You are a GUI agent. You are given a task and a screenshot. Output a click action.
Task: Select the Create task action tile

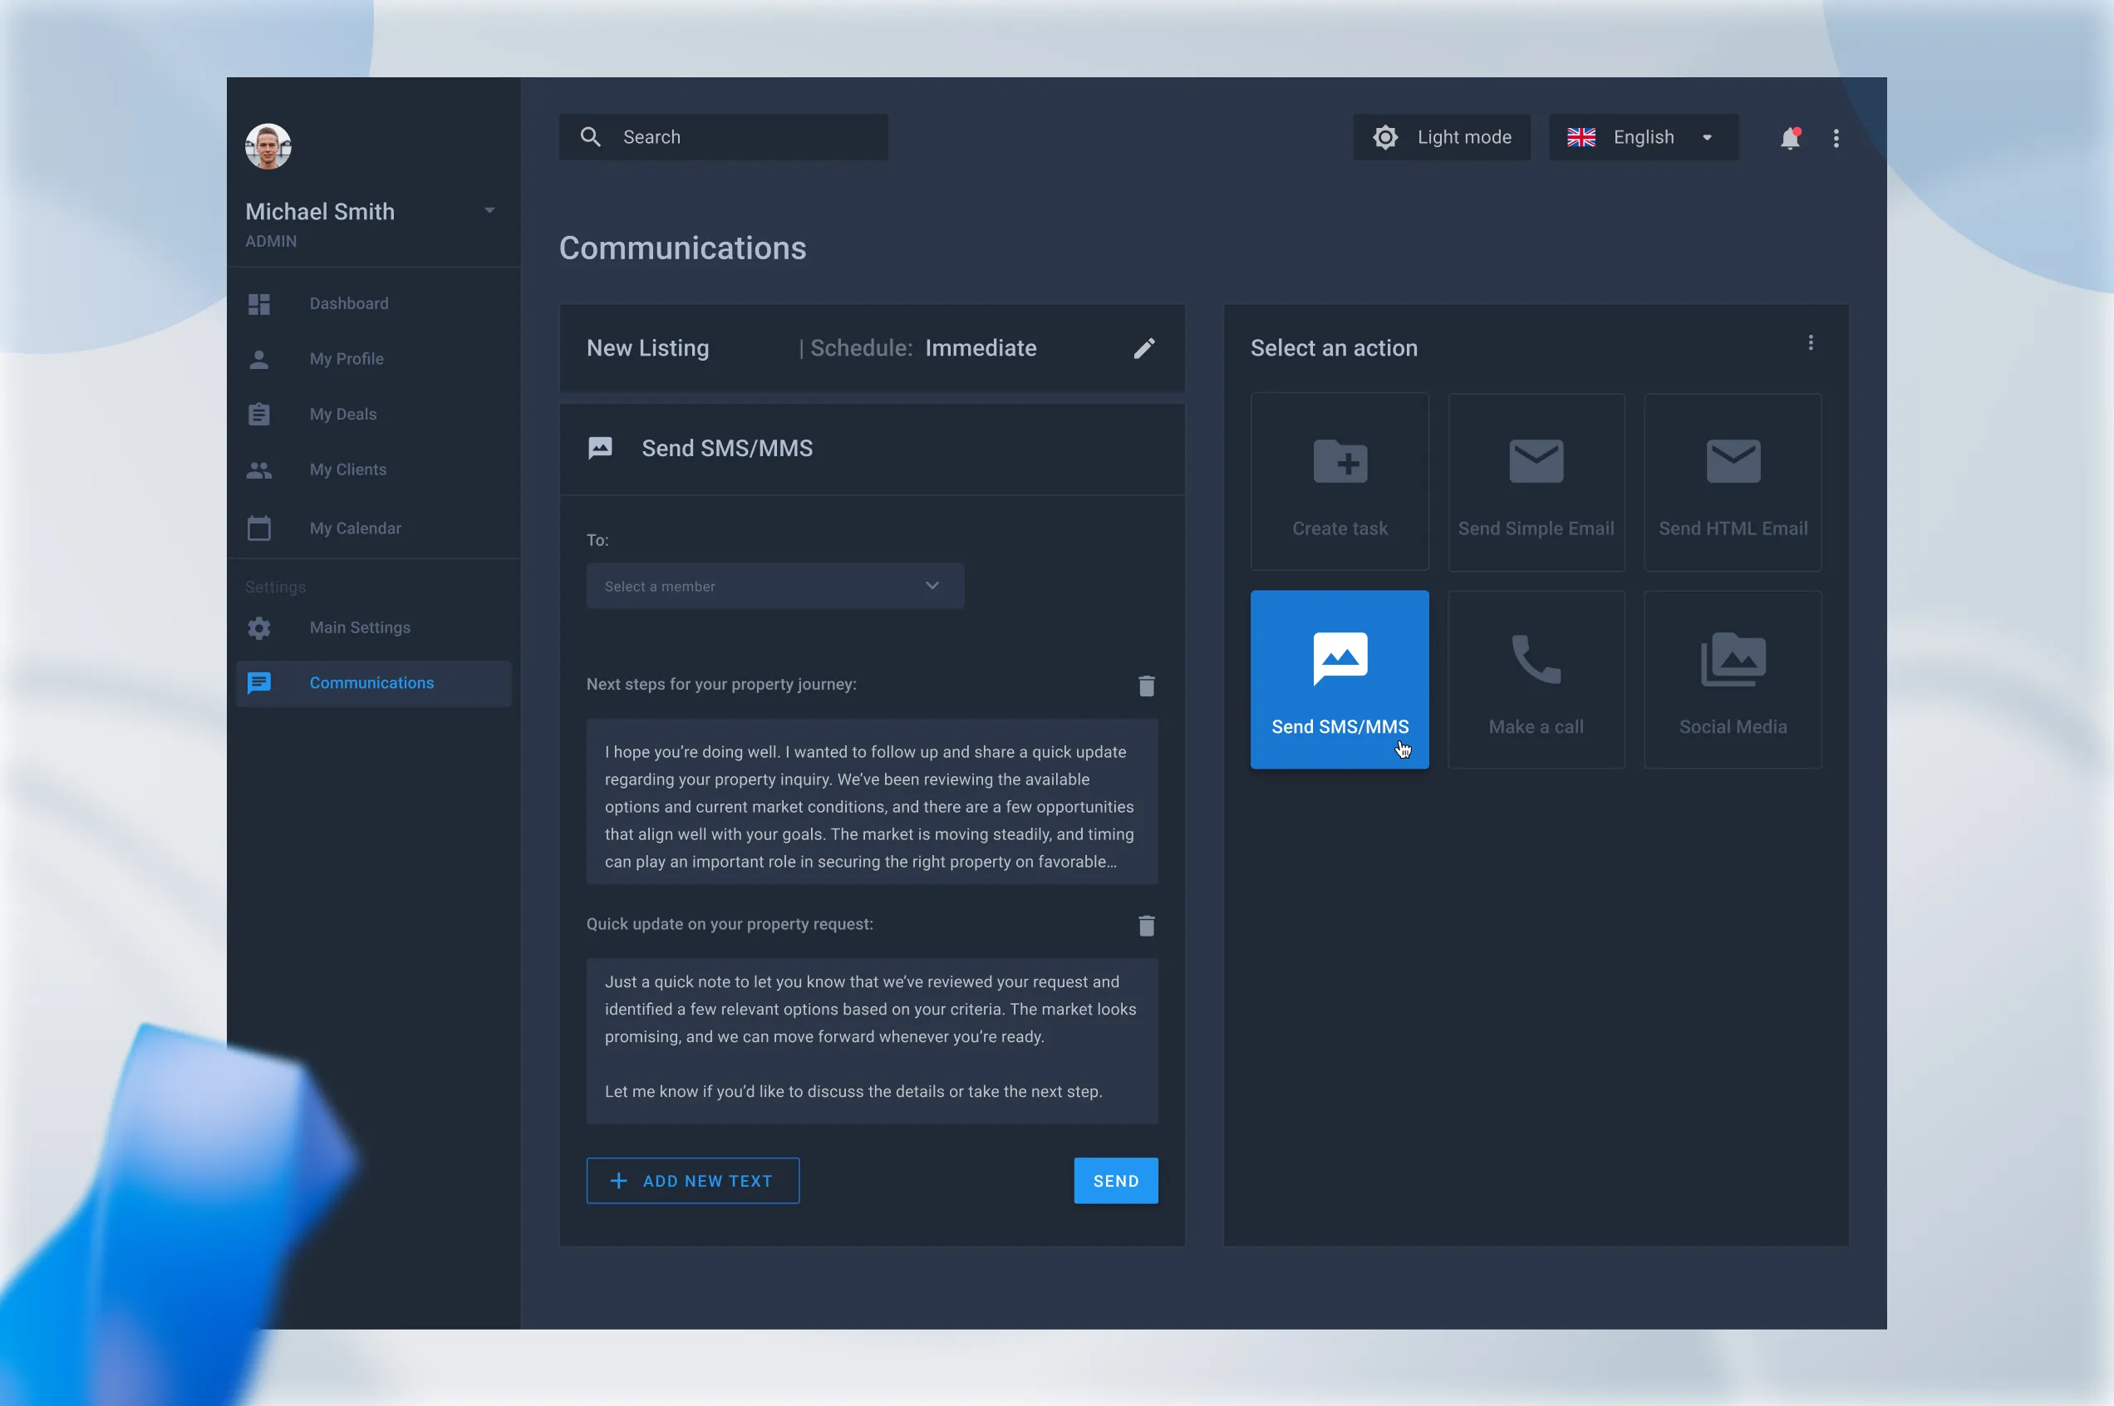[1340, 481]
